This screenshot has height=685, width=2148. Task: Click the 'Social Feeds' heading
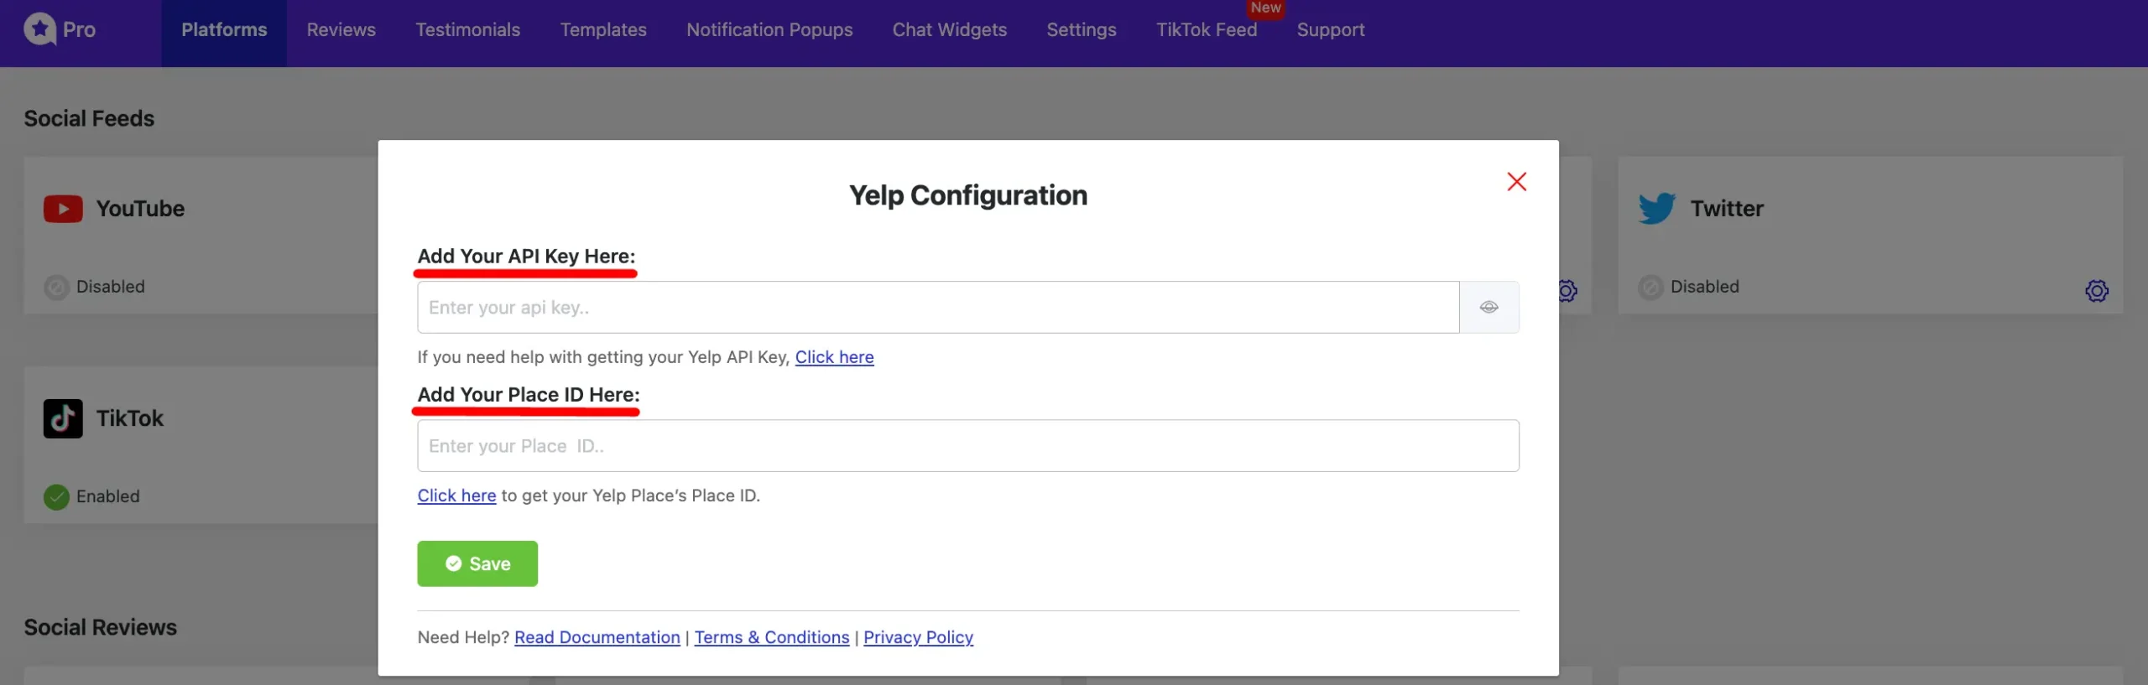pyautogui.click(x=89, y=118)
